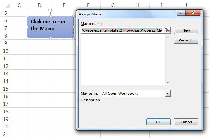Select column E header
The width and height of the screenshot is (209, 138).
tap(64, 5)
